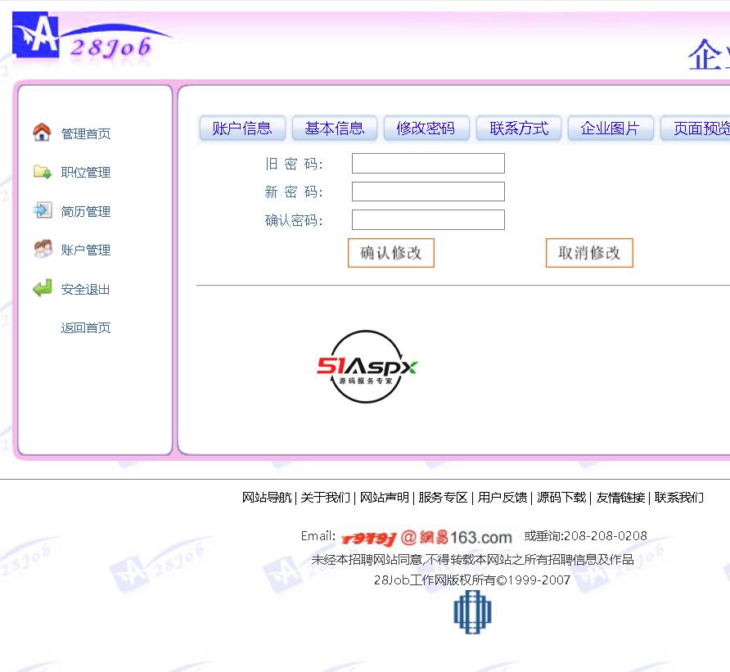The height and width of the screenshot is (672, 730).
Task: Focus the 确认密码 input field
Action: click(428, 220)
